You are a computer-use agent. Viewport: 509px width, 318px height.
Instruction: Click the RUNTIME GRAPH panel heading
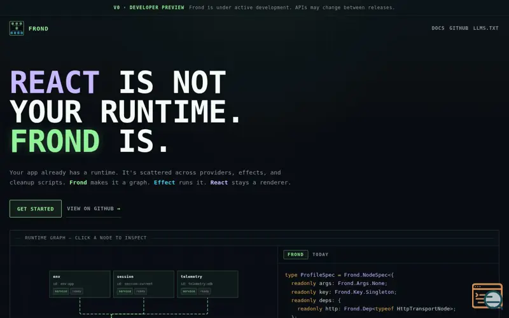point(86,238)
